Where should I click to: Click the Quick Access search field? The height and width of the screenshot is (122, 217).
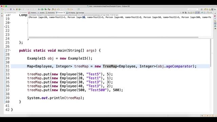193,9
